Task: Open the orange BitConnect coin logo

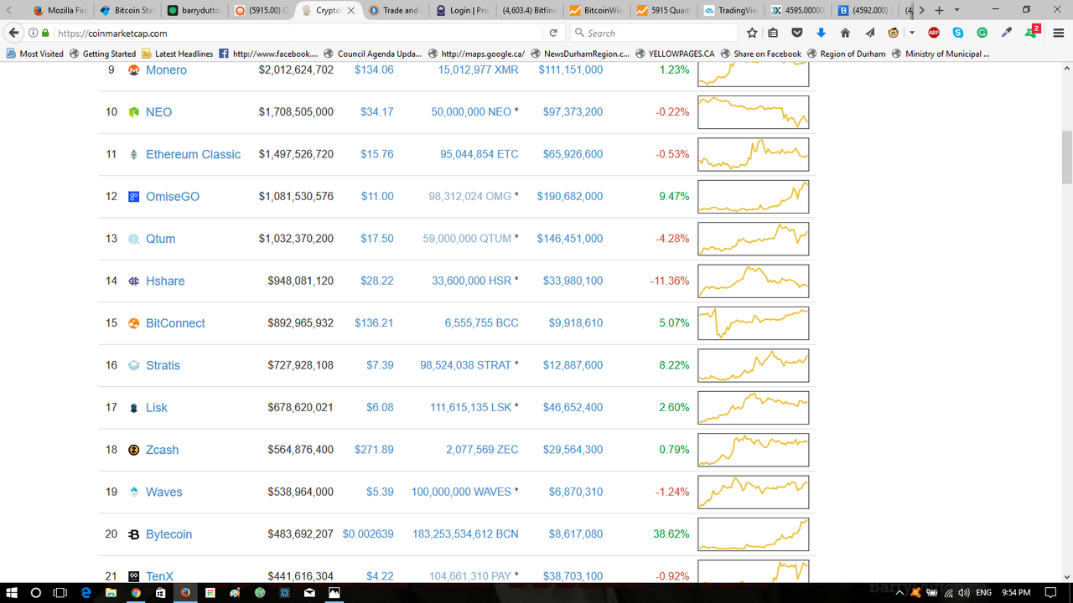Action: click(x=133, y=323)
